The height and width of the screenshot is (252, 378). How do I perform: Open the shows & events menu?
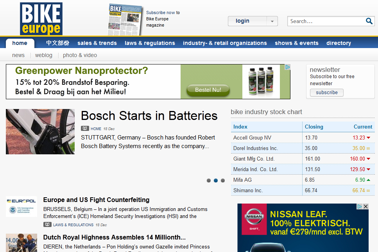coord(296,43)
